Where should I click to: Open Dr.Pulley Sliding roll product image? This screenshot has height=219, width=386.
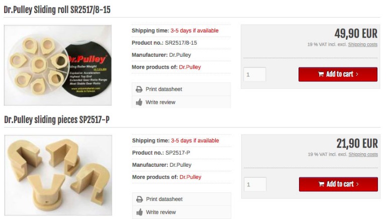tap(58, 65)
